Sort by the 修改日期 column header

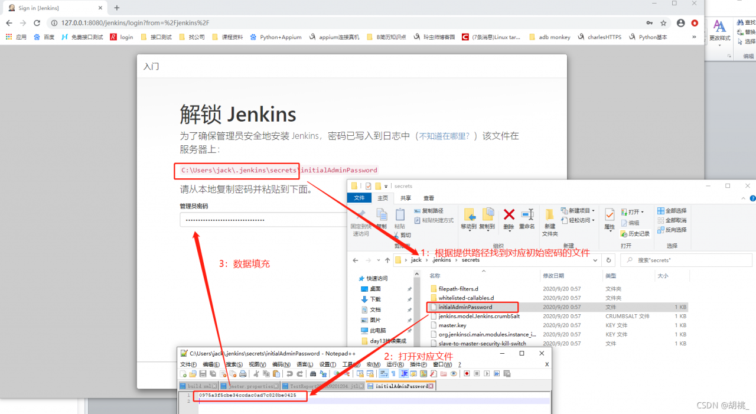[x=553, y=276]
